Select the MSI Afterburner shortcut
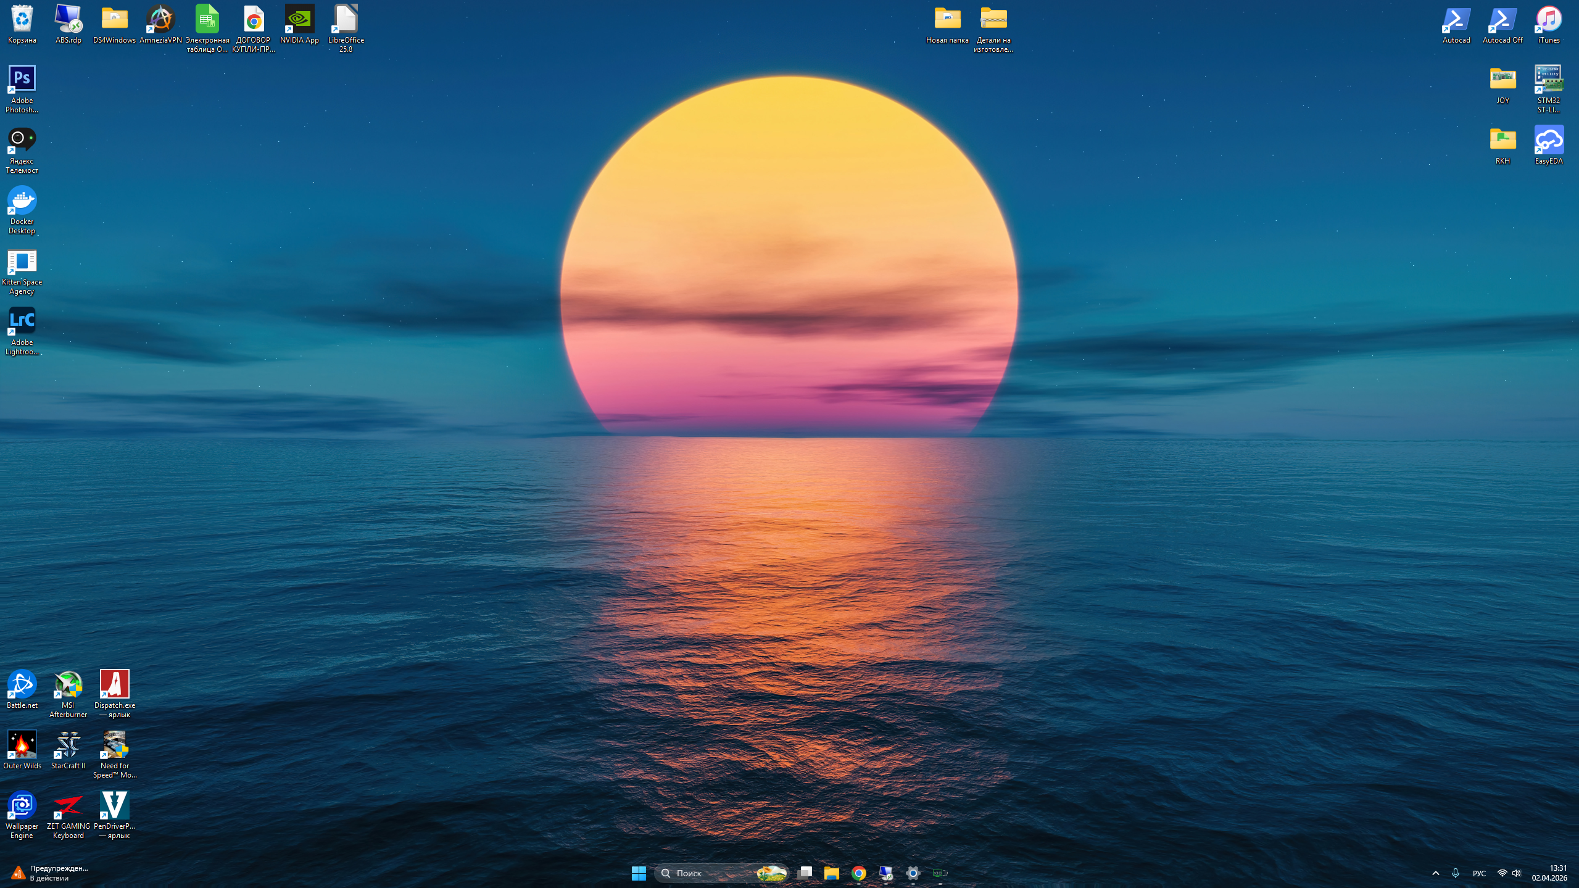The height and width of the screenshot is (888, 1579). [x=68, y=684]
